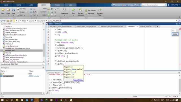Click the Find magnifier button
This screenshot has width=181, height=102.
pyautogui.click(x=33, y=15)
